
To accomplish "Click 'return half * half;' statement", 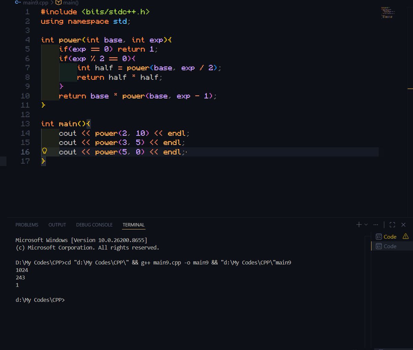I will (119, 77).
